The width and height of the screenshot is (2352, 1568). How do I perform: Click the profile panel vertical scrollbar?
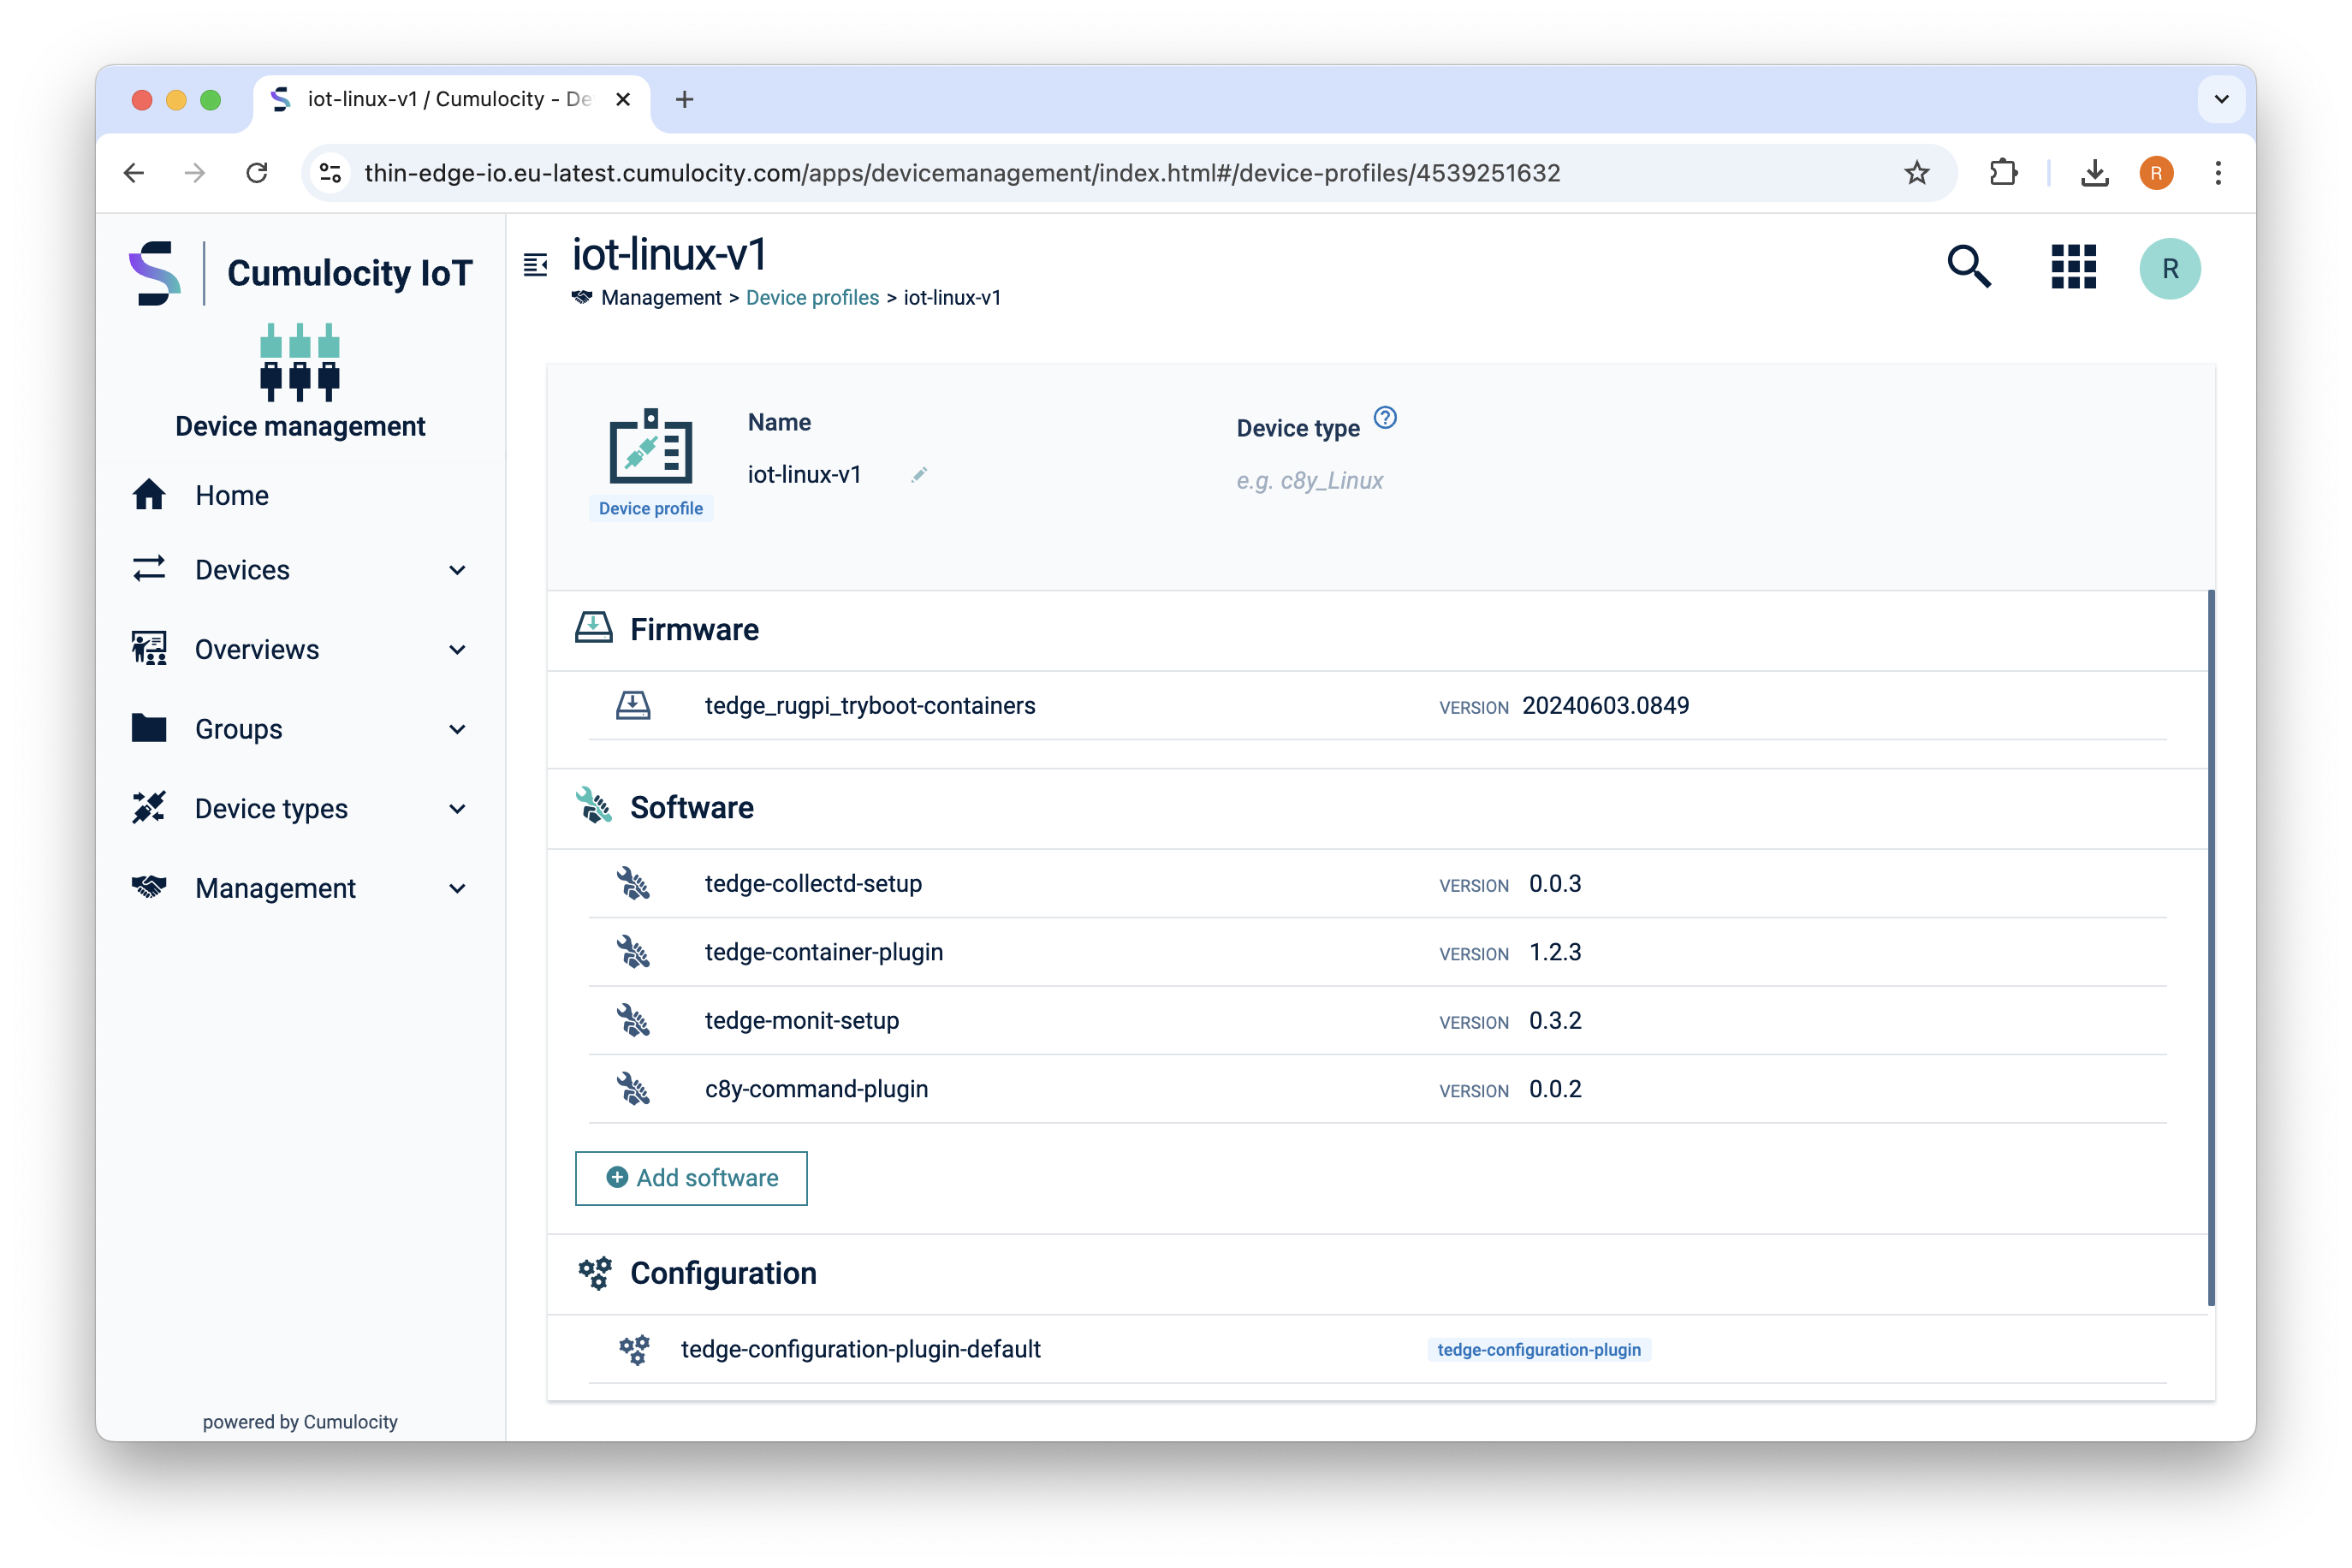[2211, 948]
